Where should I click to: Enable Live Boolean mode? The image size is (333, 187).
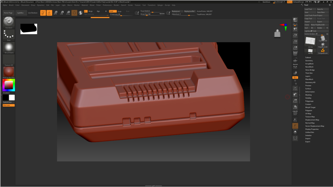click(x=33, y=13)
